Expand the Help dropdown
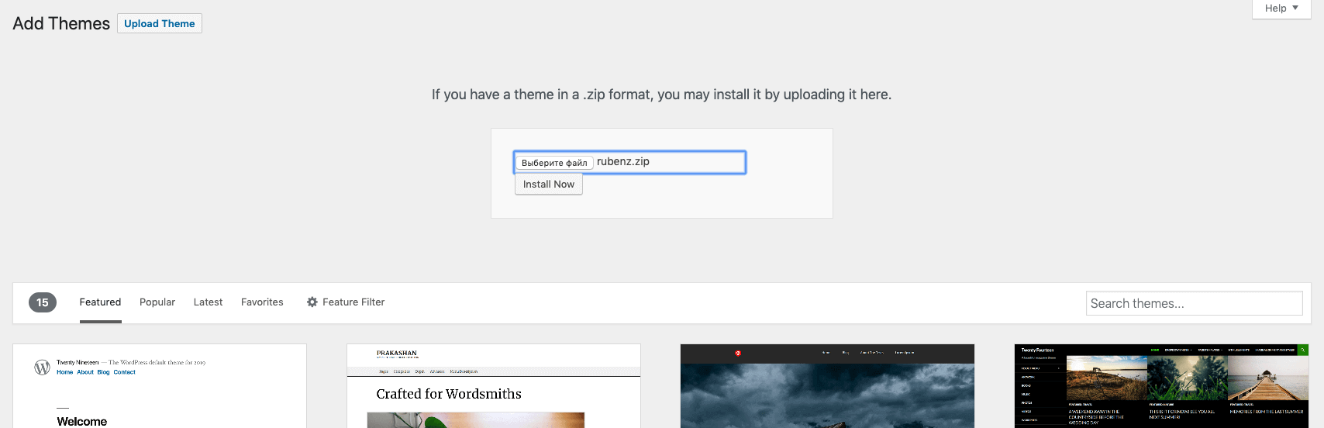 (1281, 9)
